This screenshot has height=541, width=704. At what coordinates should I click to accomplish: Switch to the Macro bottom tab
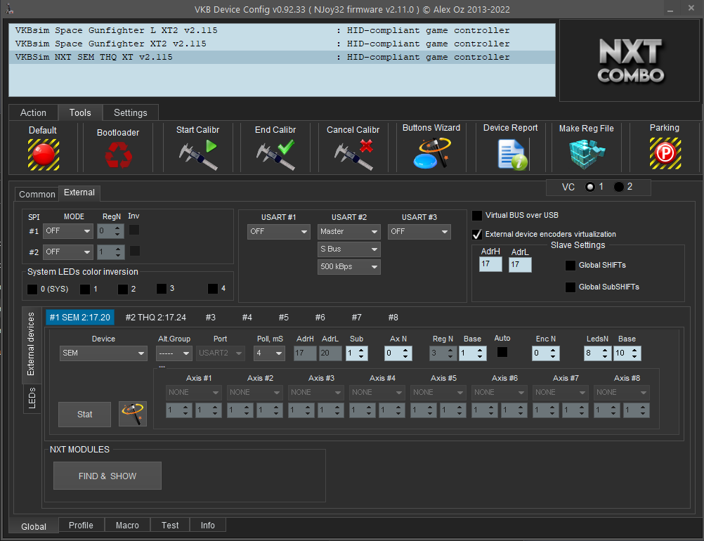pyautogui.click(x=127, y=526)
